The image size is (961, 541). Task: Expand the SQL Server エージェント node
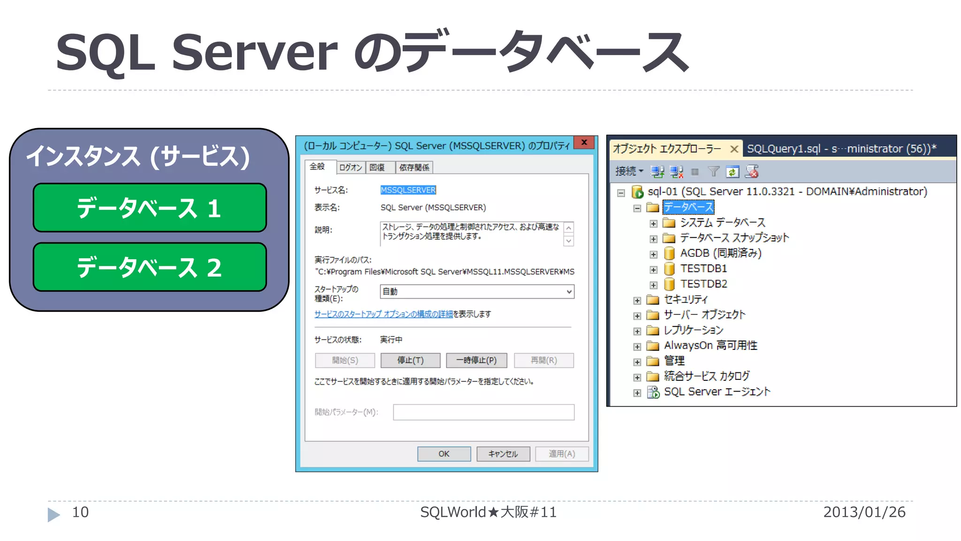tap(637, 393)
